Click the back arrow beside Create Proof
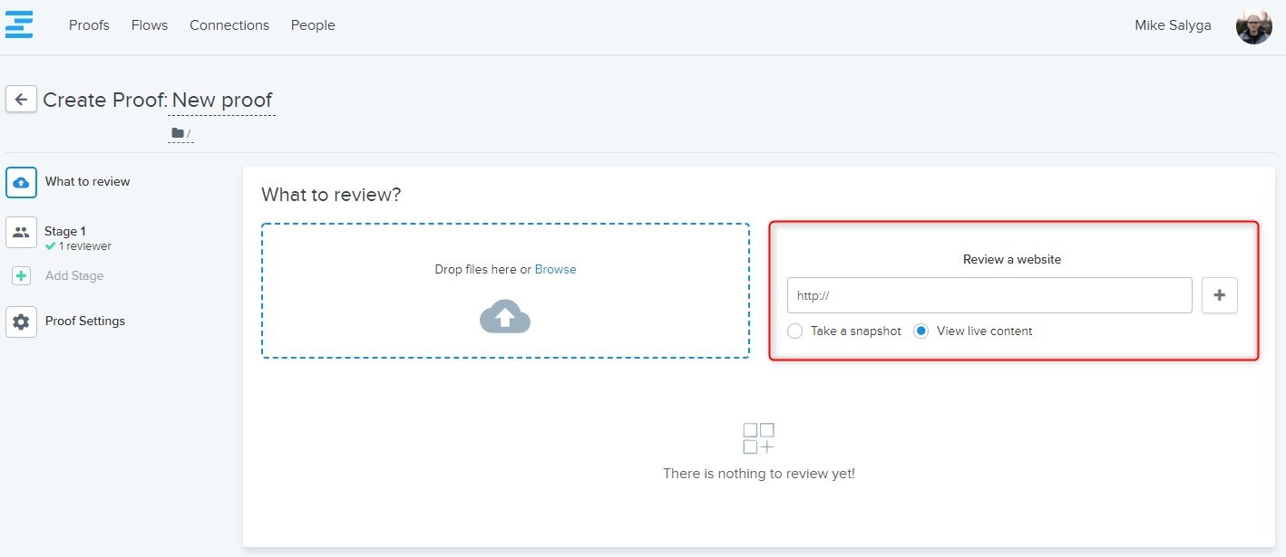Screen dimensions: 1286x557 click(21, 100)
